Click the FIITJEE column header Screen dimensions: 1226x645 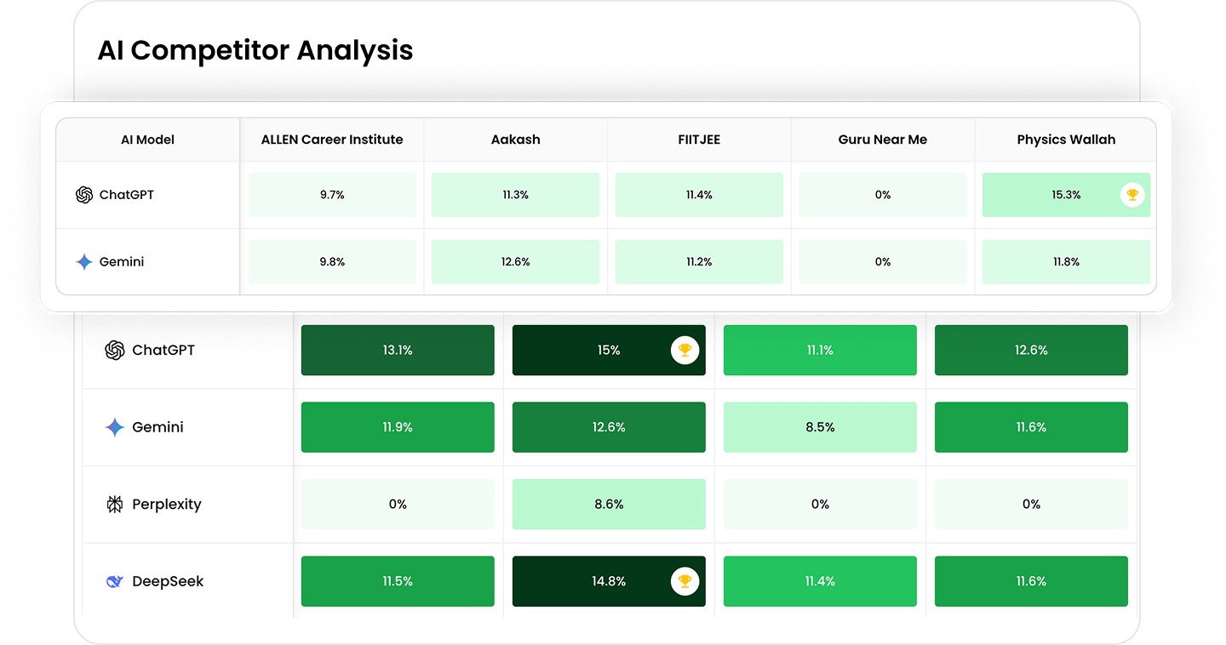click(x=699, y=140)
